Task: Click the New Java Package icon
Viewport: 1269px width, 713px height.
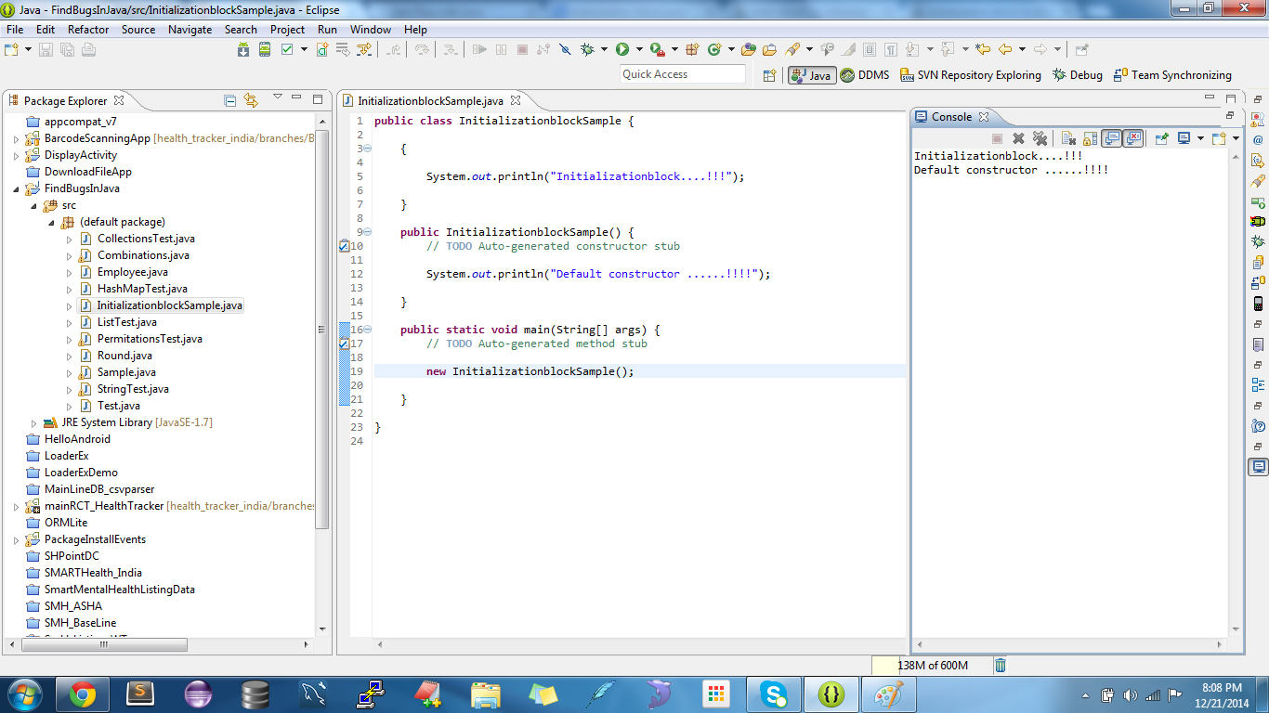Action: (692, 49)
